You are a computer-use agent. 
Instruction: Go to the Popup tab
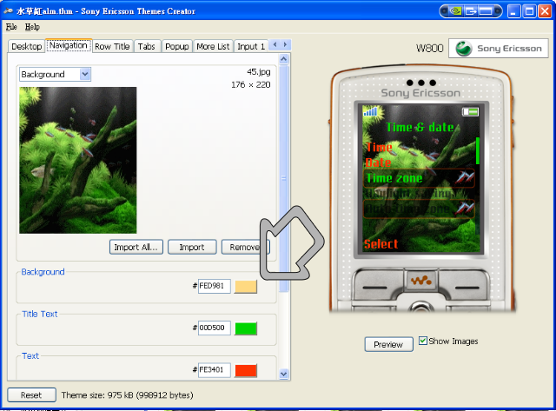coord(177,46)
